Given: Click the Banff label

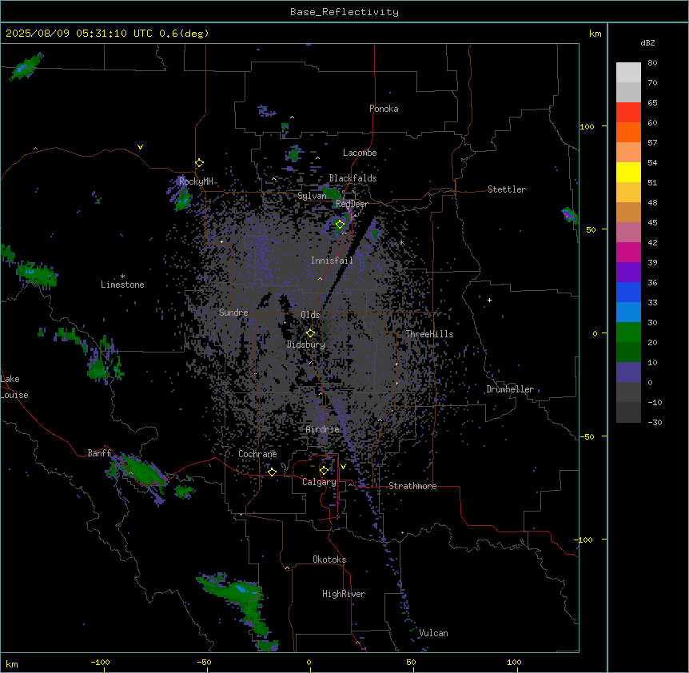Looking at the screenshot, I should [99, 453].
